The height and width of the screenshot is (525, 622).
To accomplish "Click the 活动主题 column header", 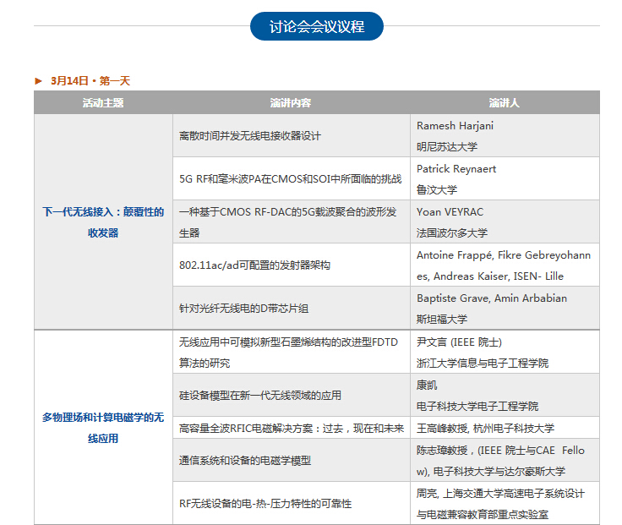I will coord(103,102).
